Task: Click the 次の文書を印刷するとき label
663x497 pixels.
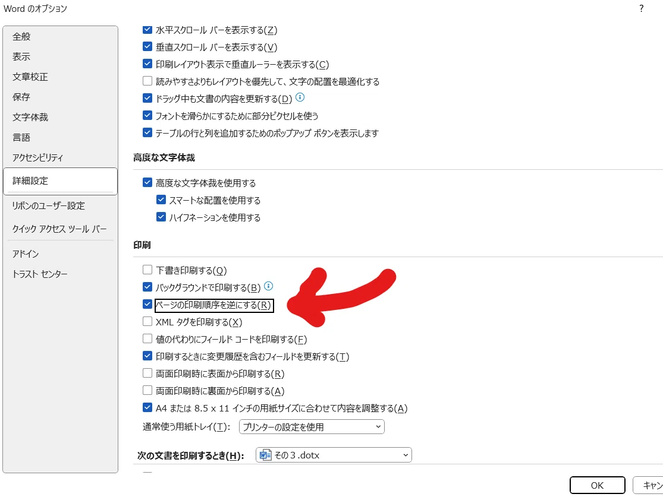Action: point(191,455)
